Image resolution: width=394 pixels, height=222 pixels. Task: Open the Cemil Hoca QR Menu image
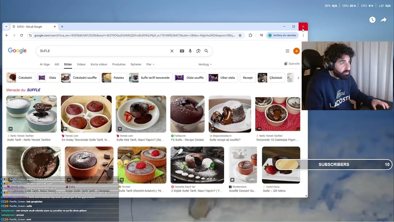pyautogui.click(x=281, y=165)
